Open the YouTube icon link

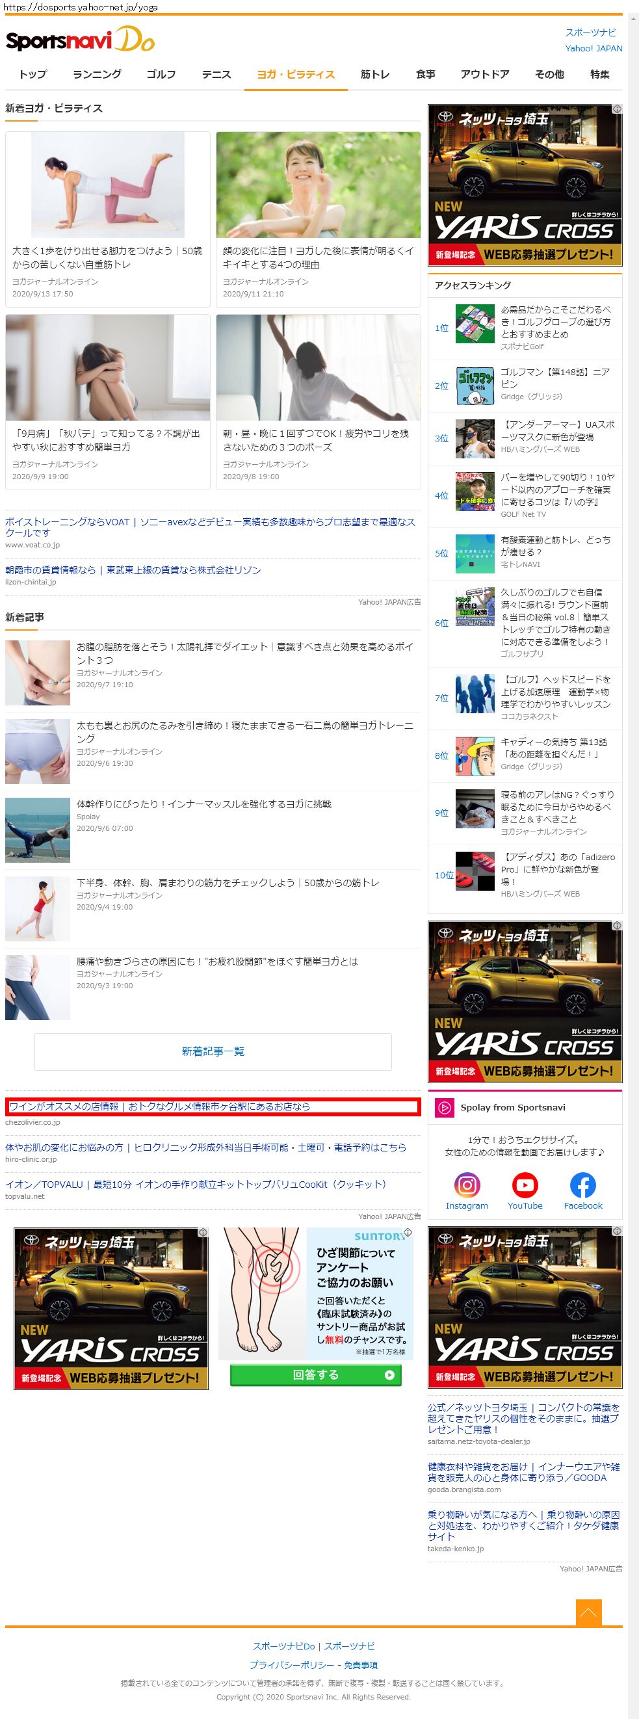[525, 1185]
